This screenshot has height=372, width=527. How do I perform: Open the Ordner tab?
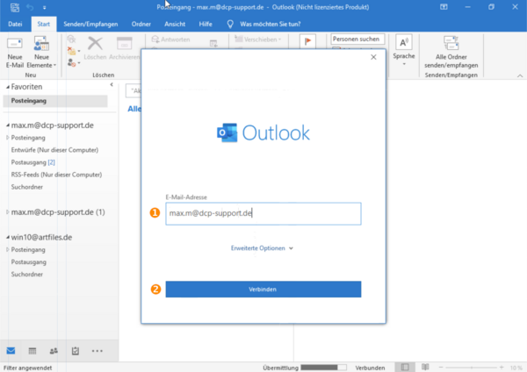tap(141, 25)
